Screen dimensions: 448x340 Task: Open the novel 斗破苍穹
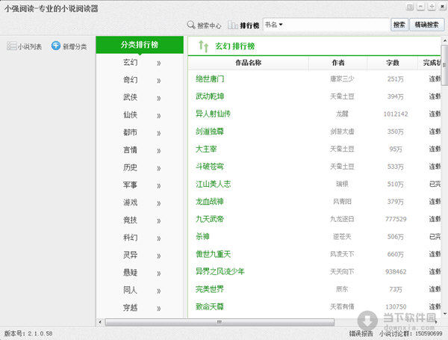[x=210, y=167]
